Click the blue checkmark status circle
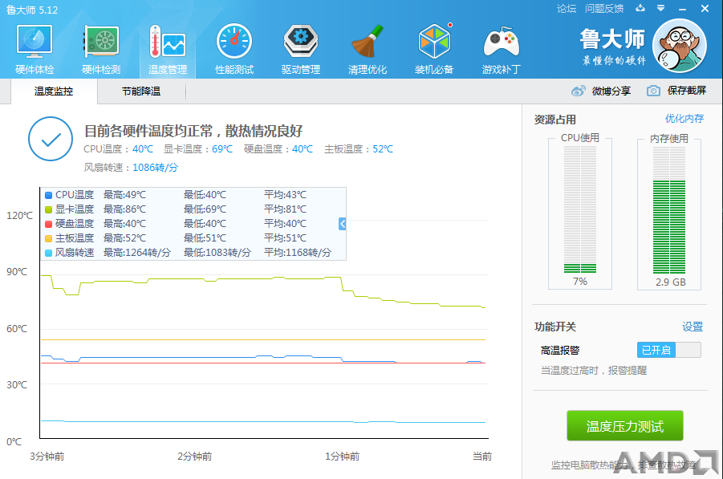 coord(51,139)
